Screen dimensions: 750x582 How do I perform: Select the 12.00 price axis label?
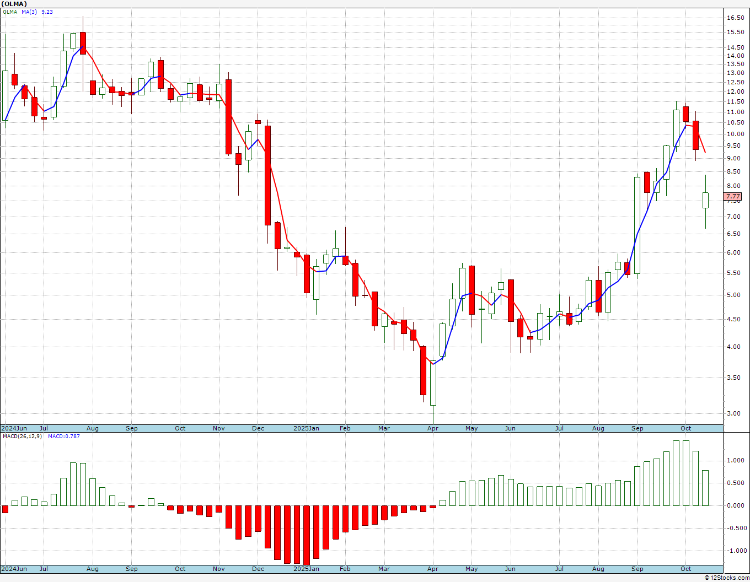735,91
